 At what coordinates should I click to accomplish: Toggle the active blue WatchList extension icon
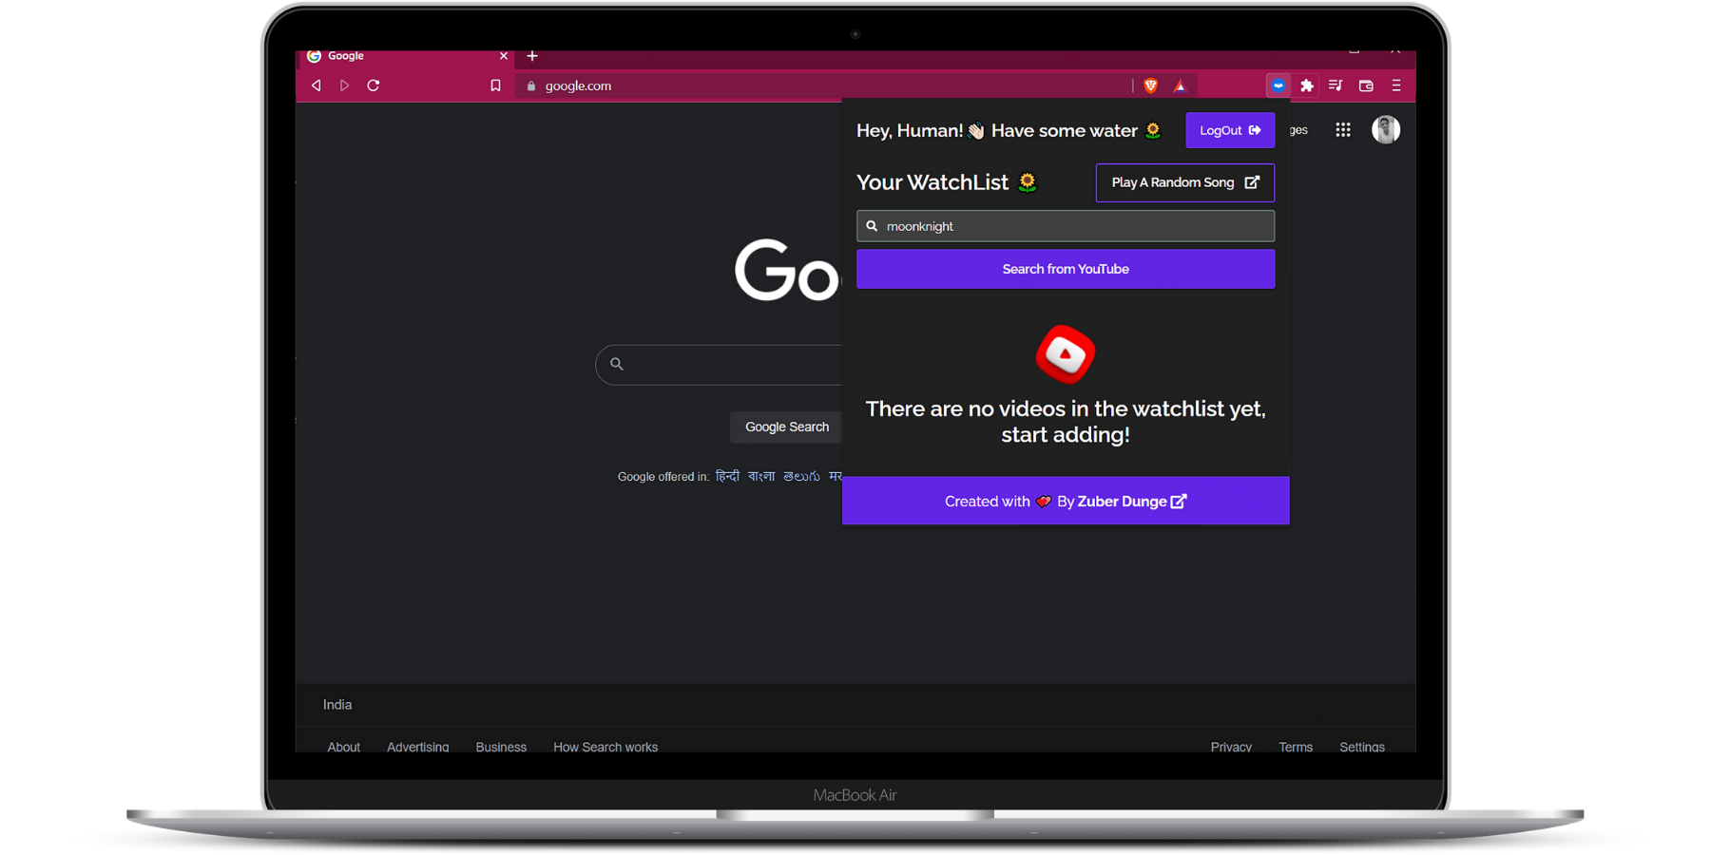(1278, 85)
